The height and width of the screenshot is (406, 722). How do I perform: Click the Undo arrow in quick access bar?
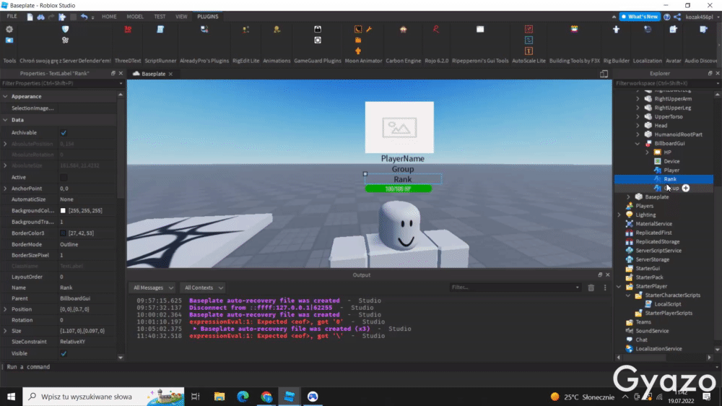84,17
